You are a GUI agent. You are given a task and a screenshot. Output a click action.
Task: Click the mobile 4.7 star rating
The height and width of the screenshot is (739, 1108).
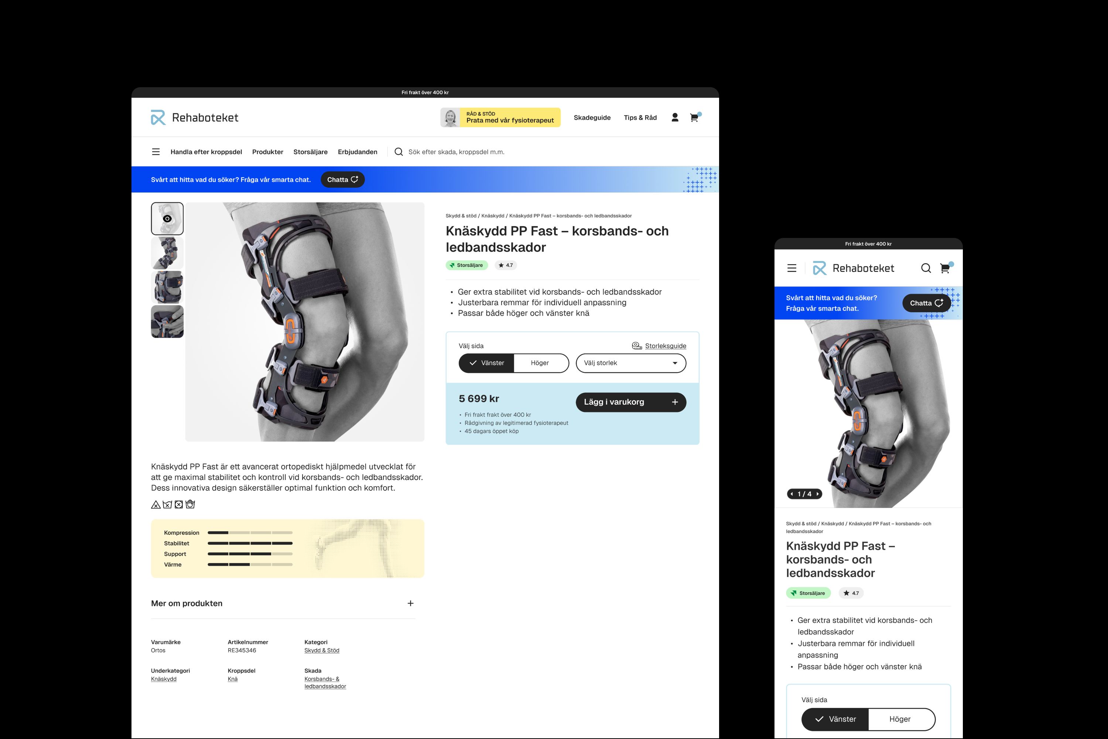click(x=851, y=593)
